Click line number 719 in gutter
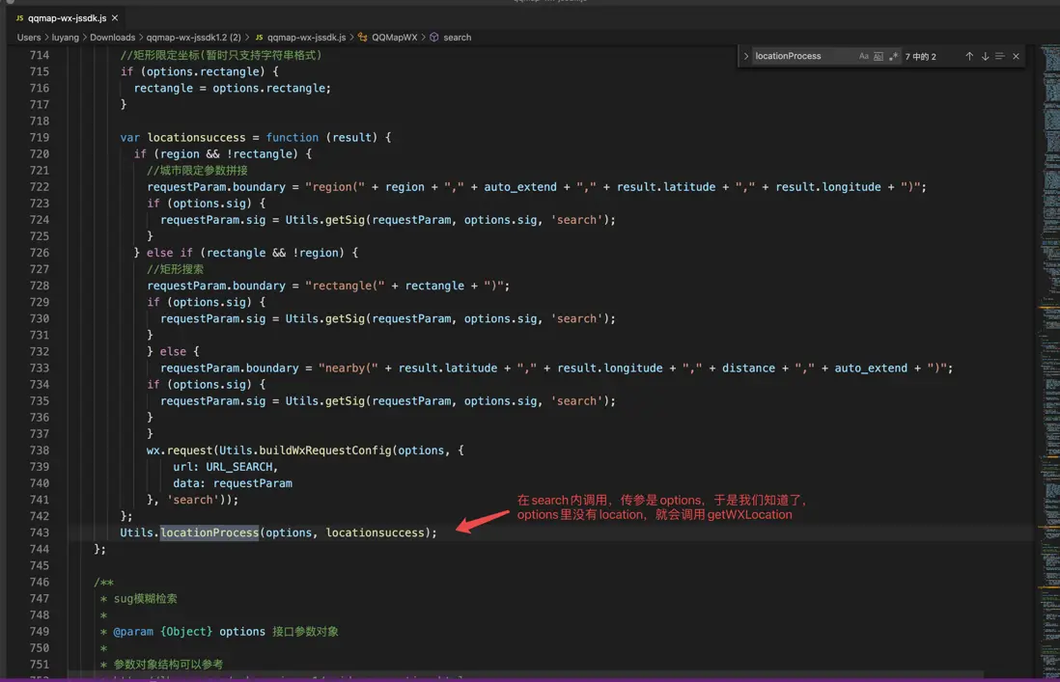This screenshot has height=682, width=1060. point(39,138)
